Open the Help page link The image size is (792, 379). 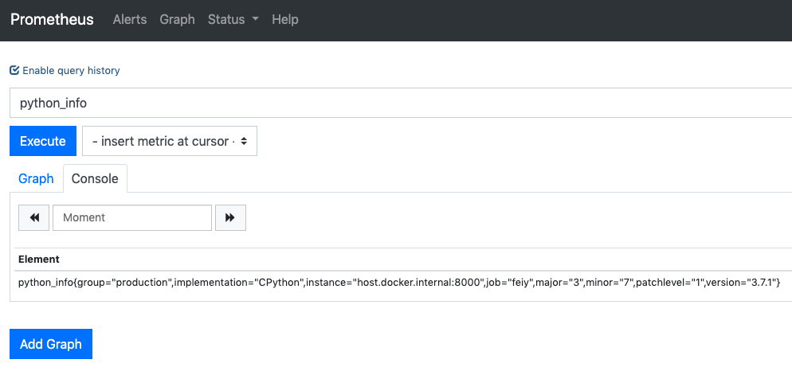coord(285,20)
